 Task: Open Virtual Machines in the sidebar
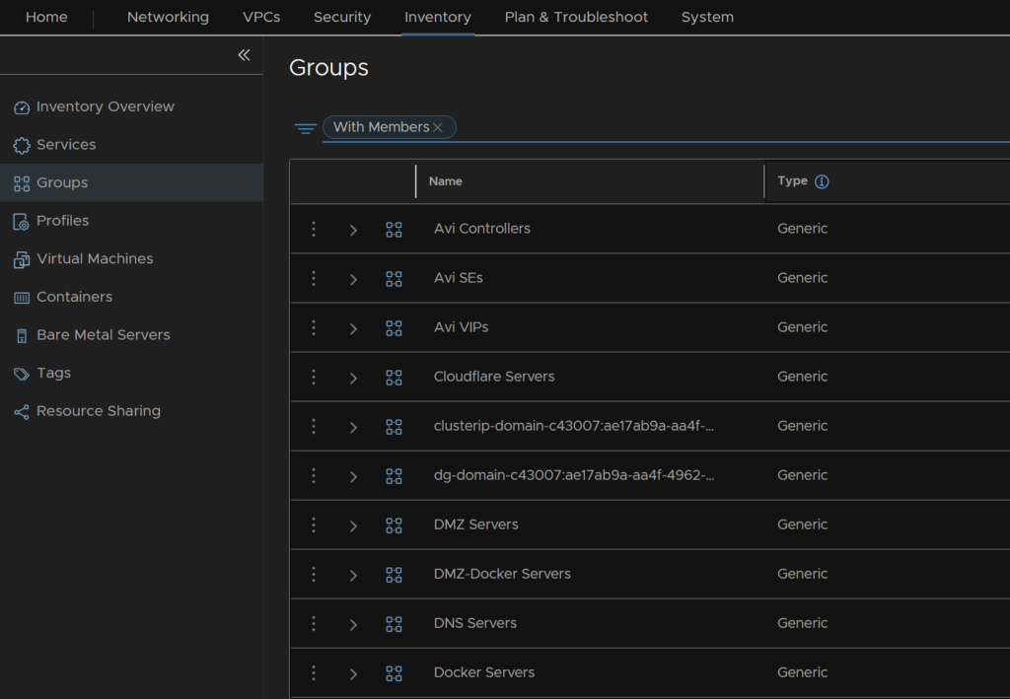click(95, 258)
